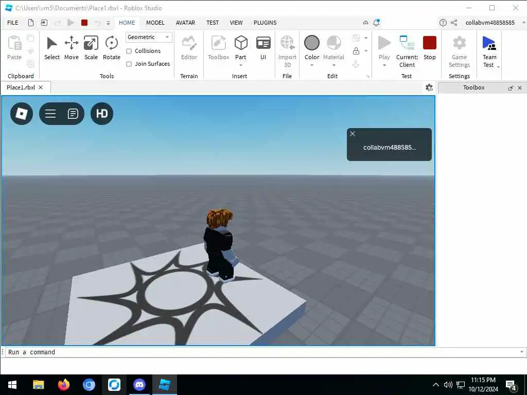Click the New file icon in quick access bar
Viewport: 527px width, 395px height.
(x=30, y=23)
